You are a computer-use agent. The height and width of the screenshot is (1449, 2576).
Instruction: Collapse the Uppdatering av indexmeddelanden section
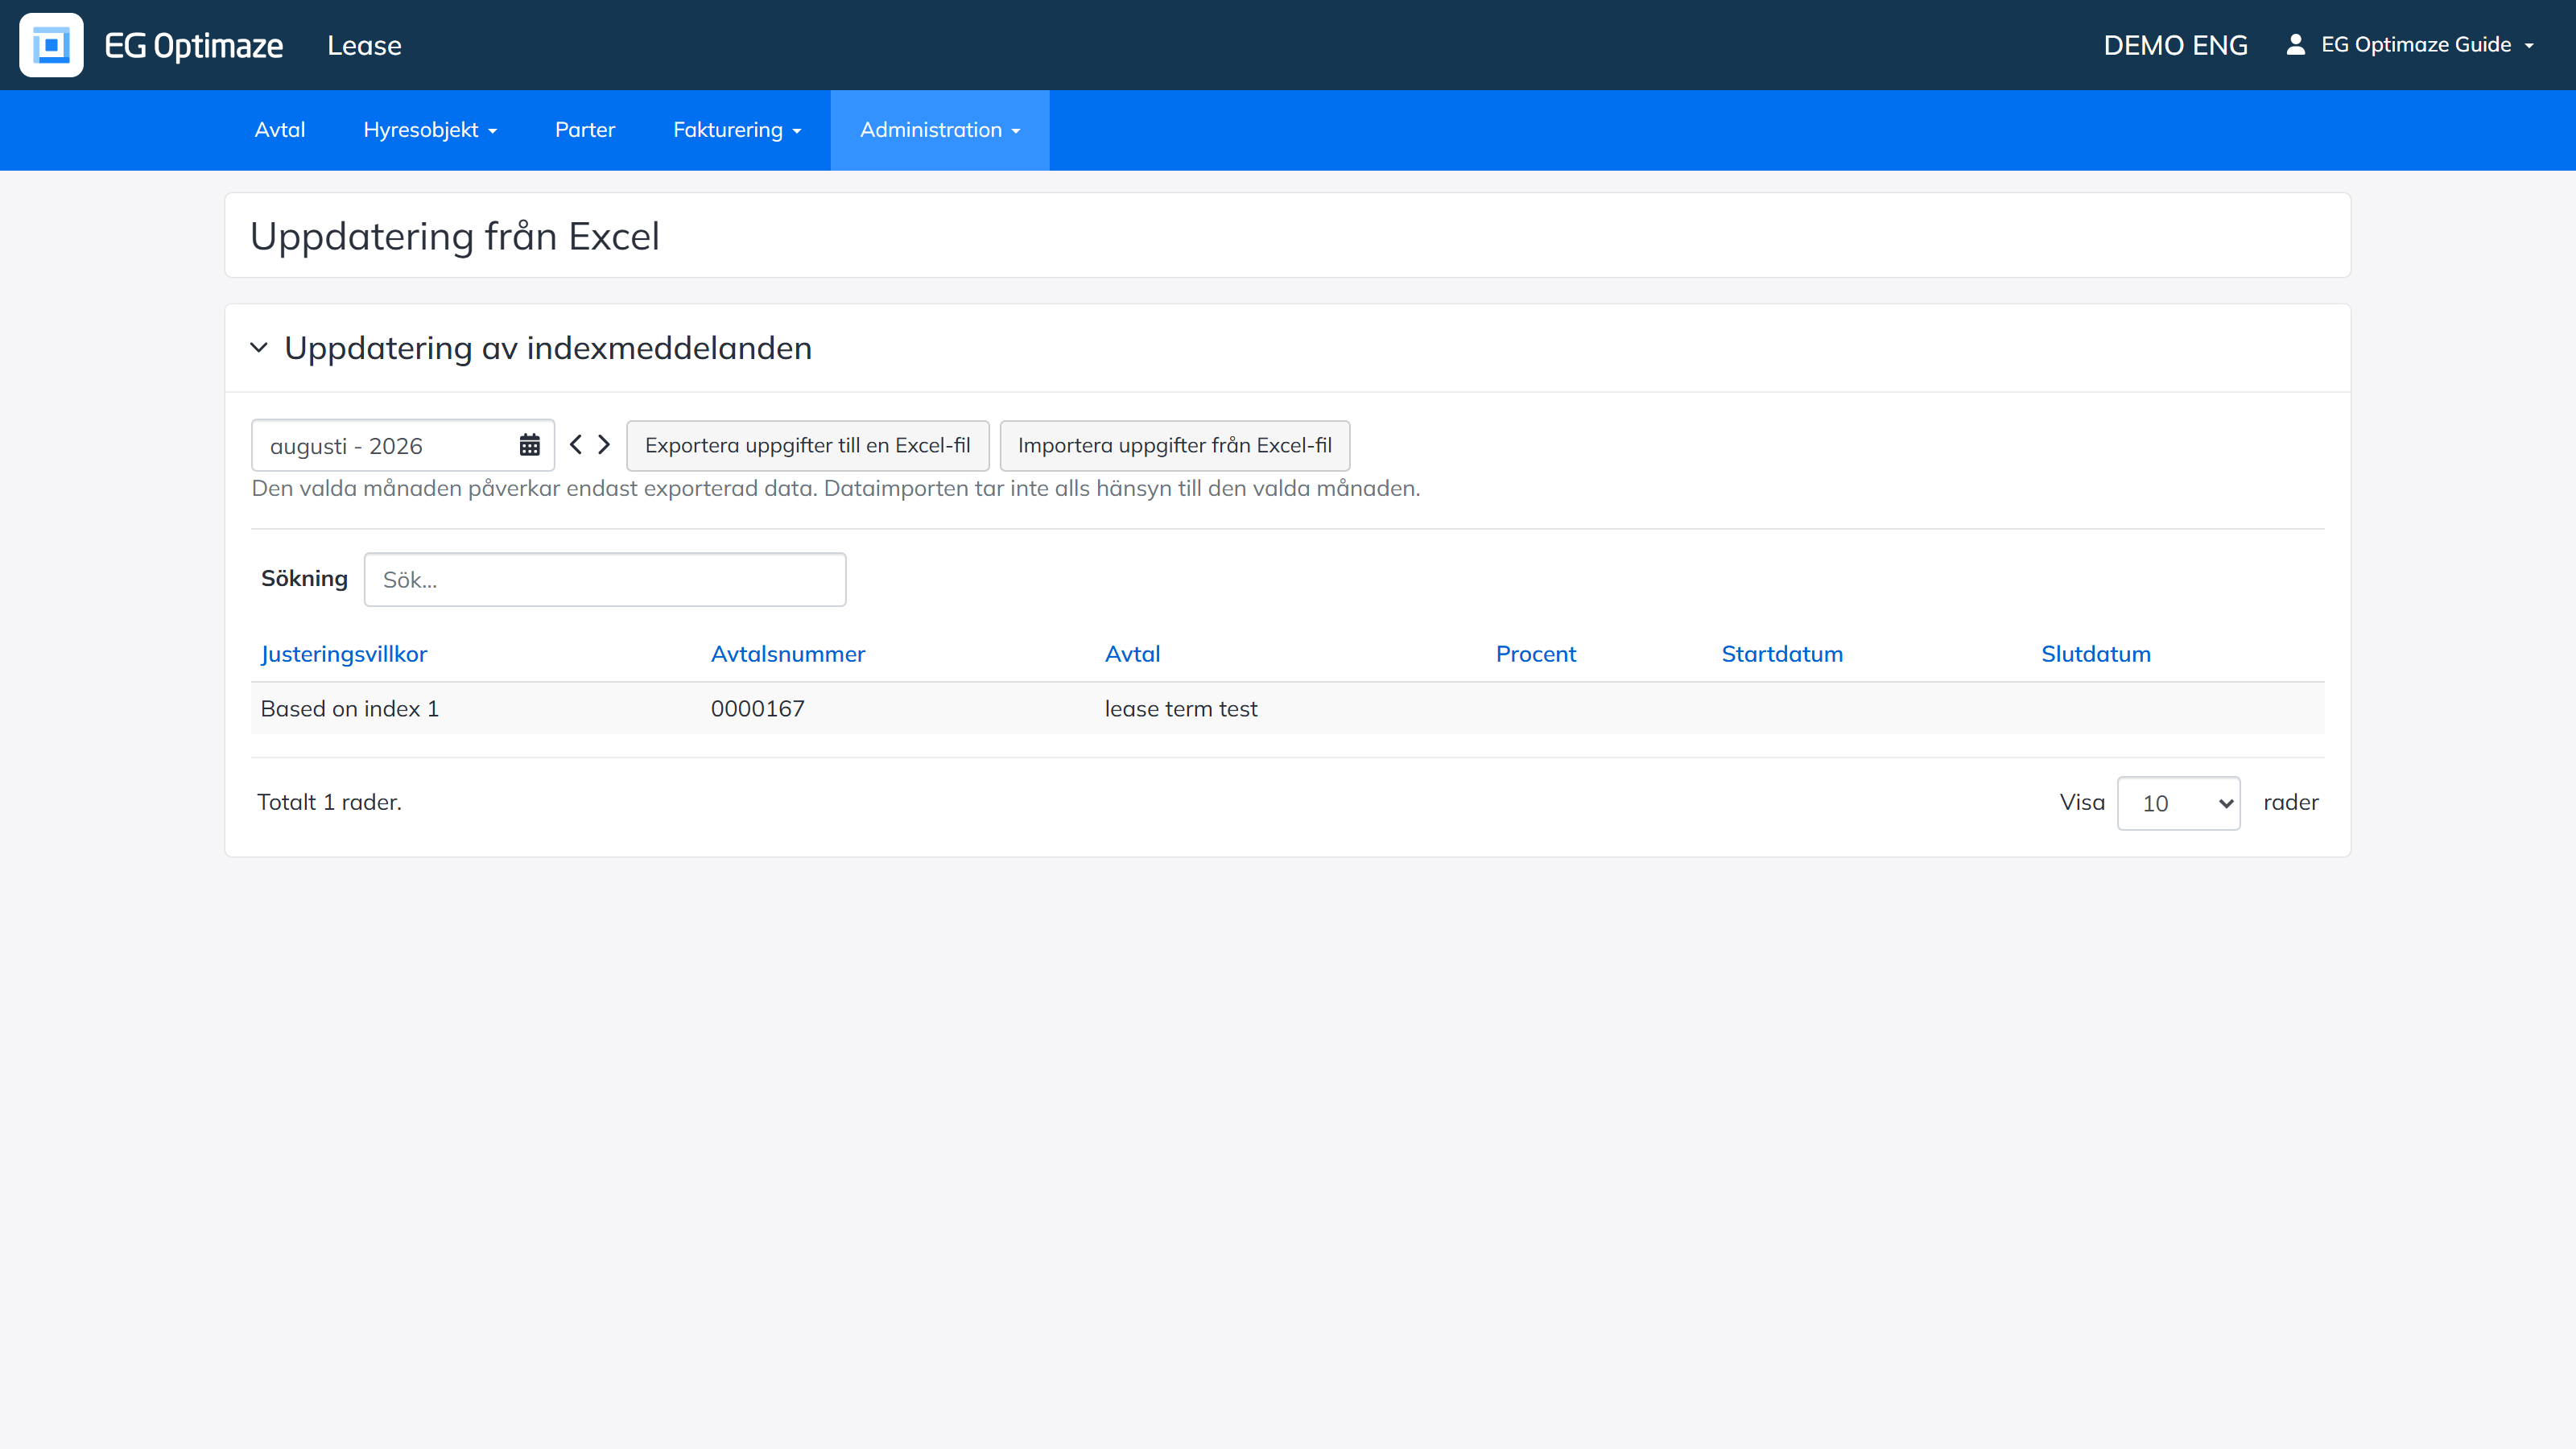pyautogui.click(x=259, y=348)
